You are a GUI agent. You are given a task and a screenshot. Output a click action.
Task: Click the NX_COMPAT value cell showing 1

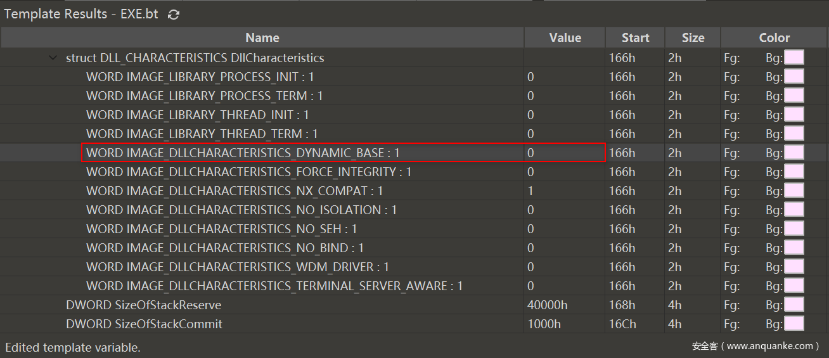tap(531, 191)
